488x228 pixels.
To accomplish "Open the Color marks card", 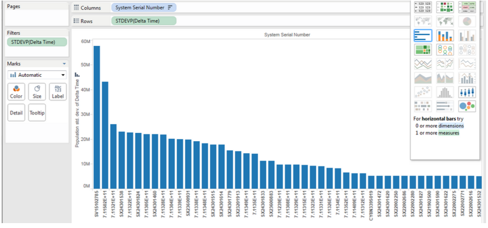I will (16, 92).
